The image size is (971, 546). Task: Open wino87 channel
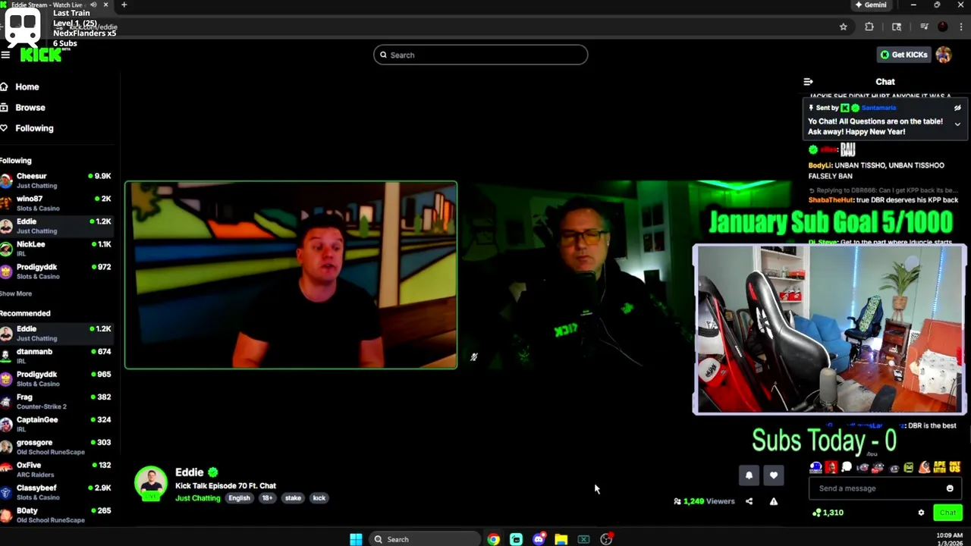[x=57, y=203]
